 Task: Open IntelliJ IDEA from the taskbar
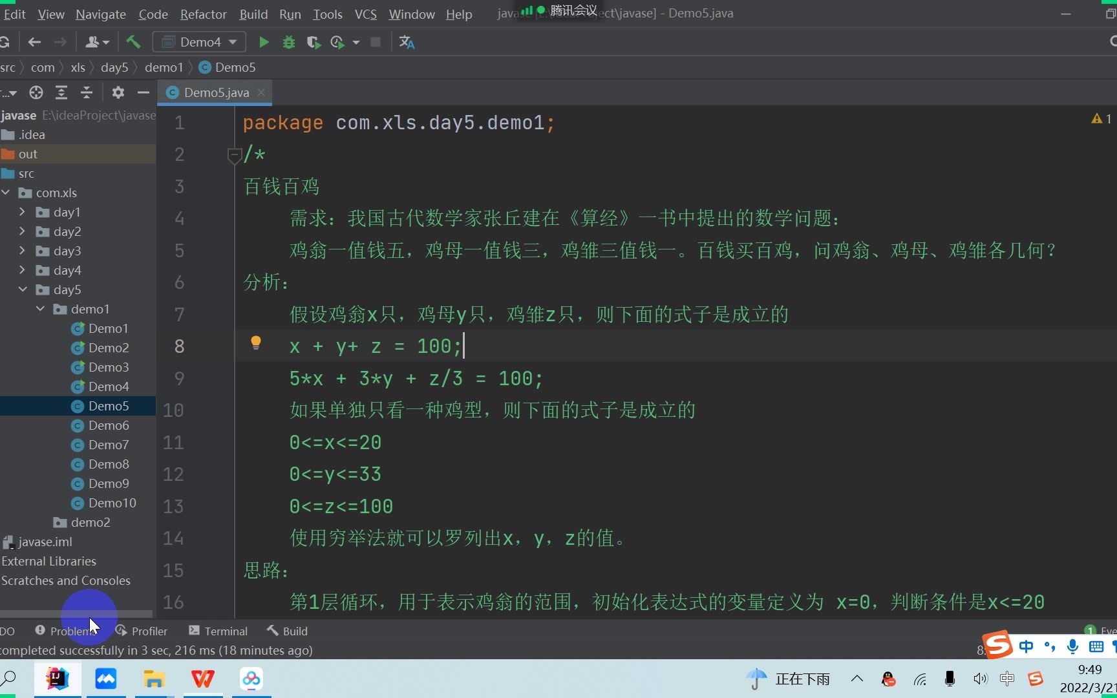pos(57,679)
